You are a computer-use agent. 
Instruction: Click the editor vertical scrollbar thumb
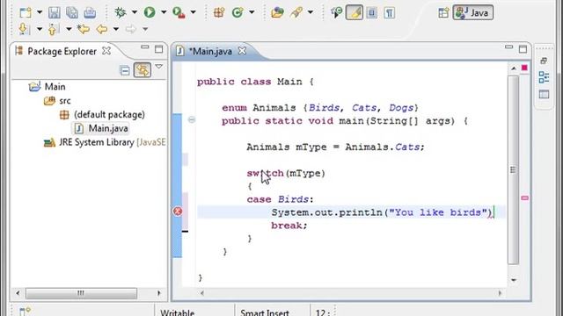tap(514, 169)
